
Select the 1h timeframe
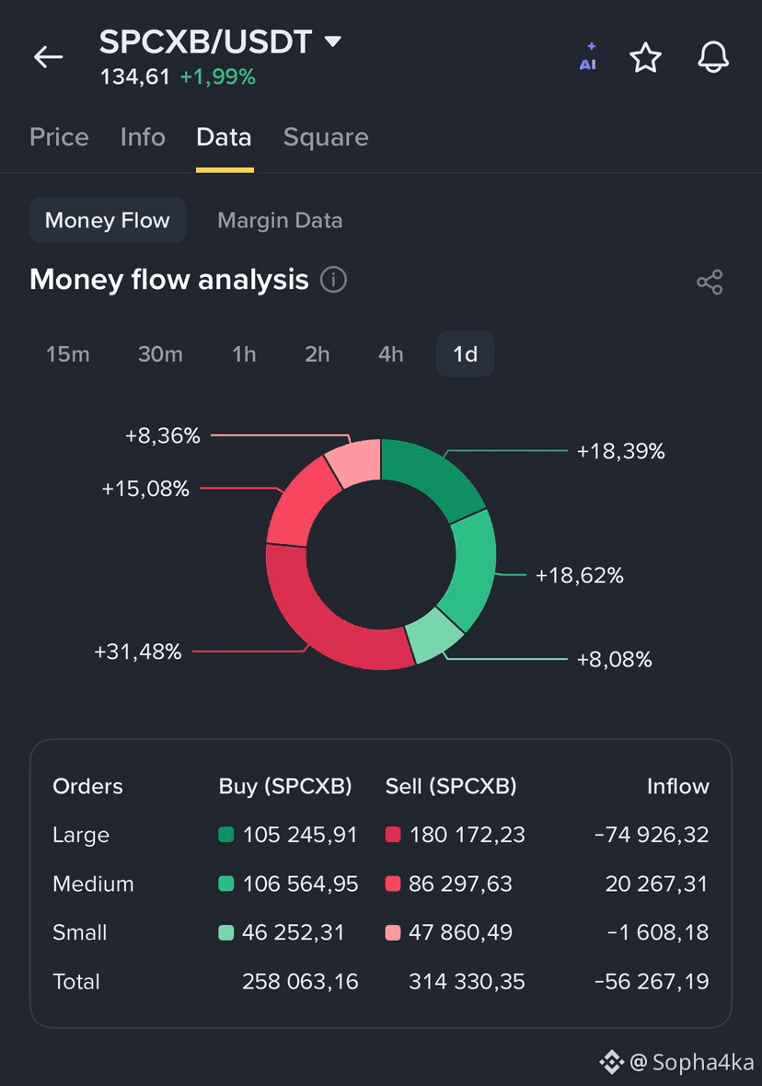(244, 354)
